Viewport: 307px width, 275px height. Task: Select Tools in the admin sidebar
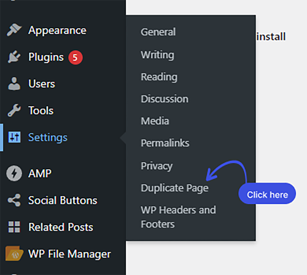coord(41,111)
